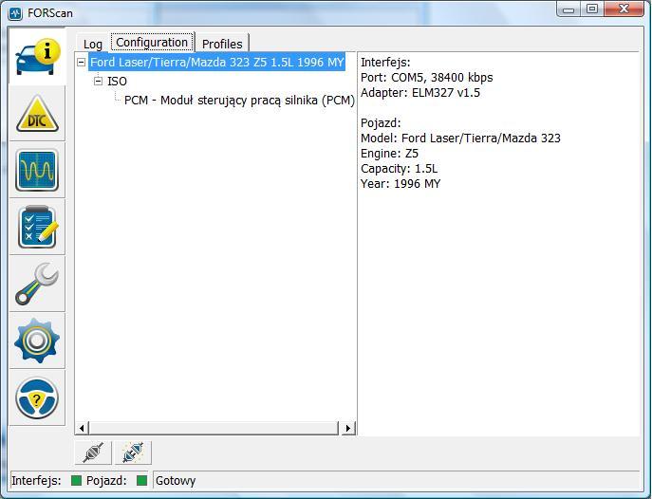Open the service procedures wrench icon
This screenshot has width=652, height=499.
37,284
